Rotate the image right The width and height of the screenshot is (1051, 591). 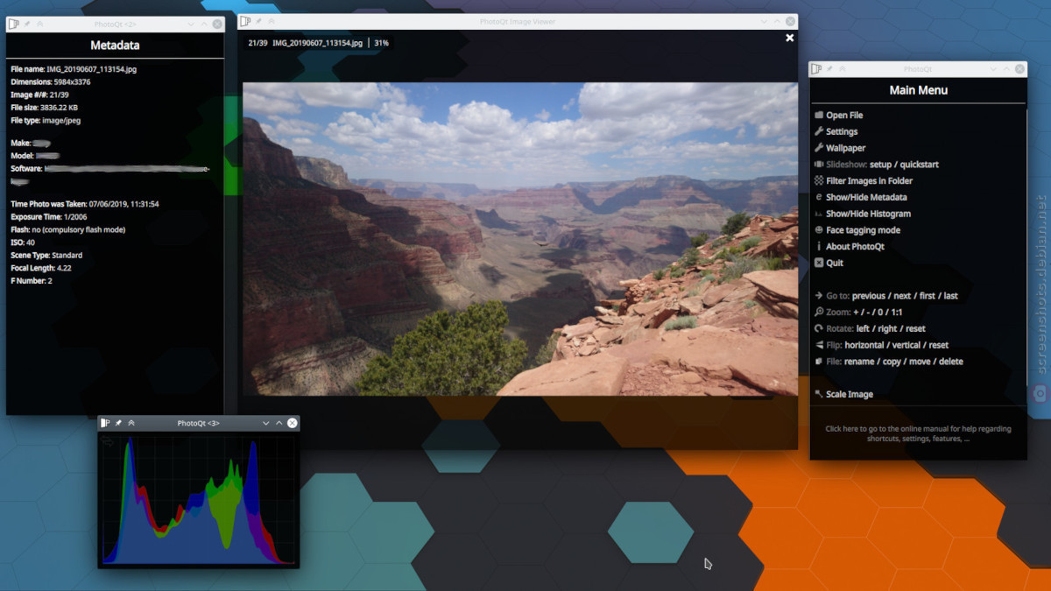point(888,328)
